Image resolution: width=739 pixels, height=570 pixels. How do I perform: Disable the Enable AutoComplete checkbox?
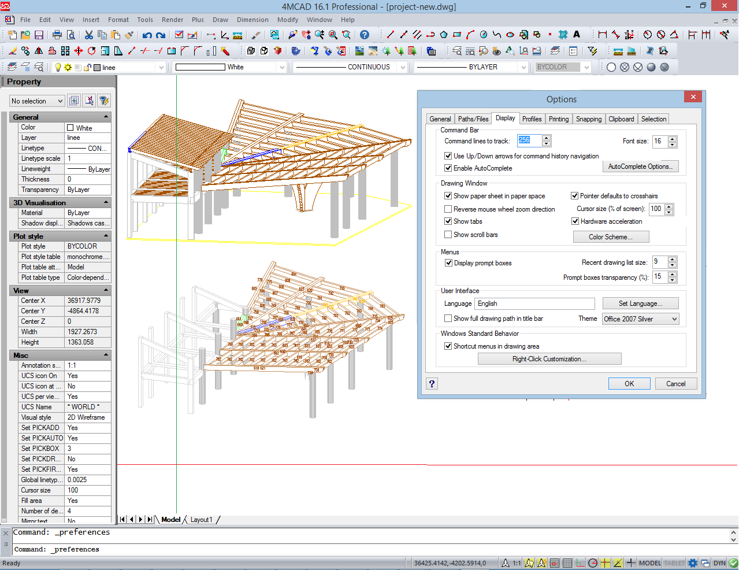[448, 168]
